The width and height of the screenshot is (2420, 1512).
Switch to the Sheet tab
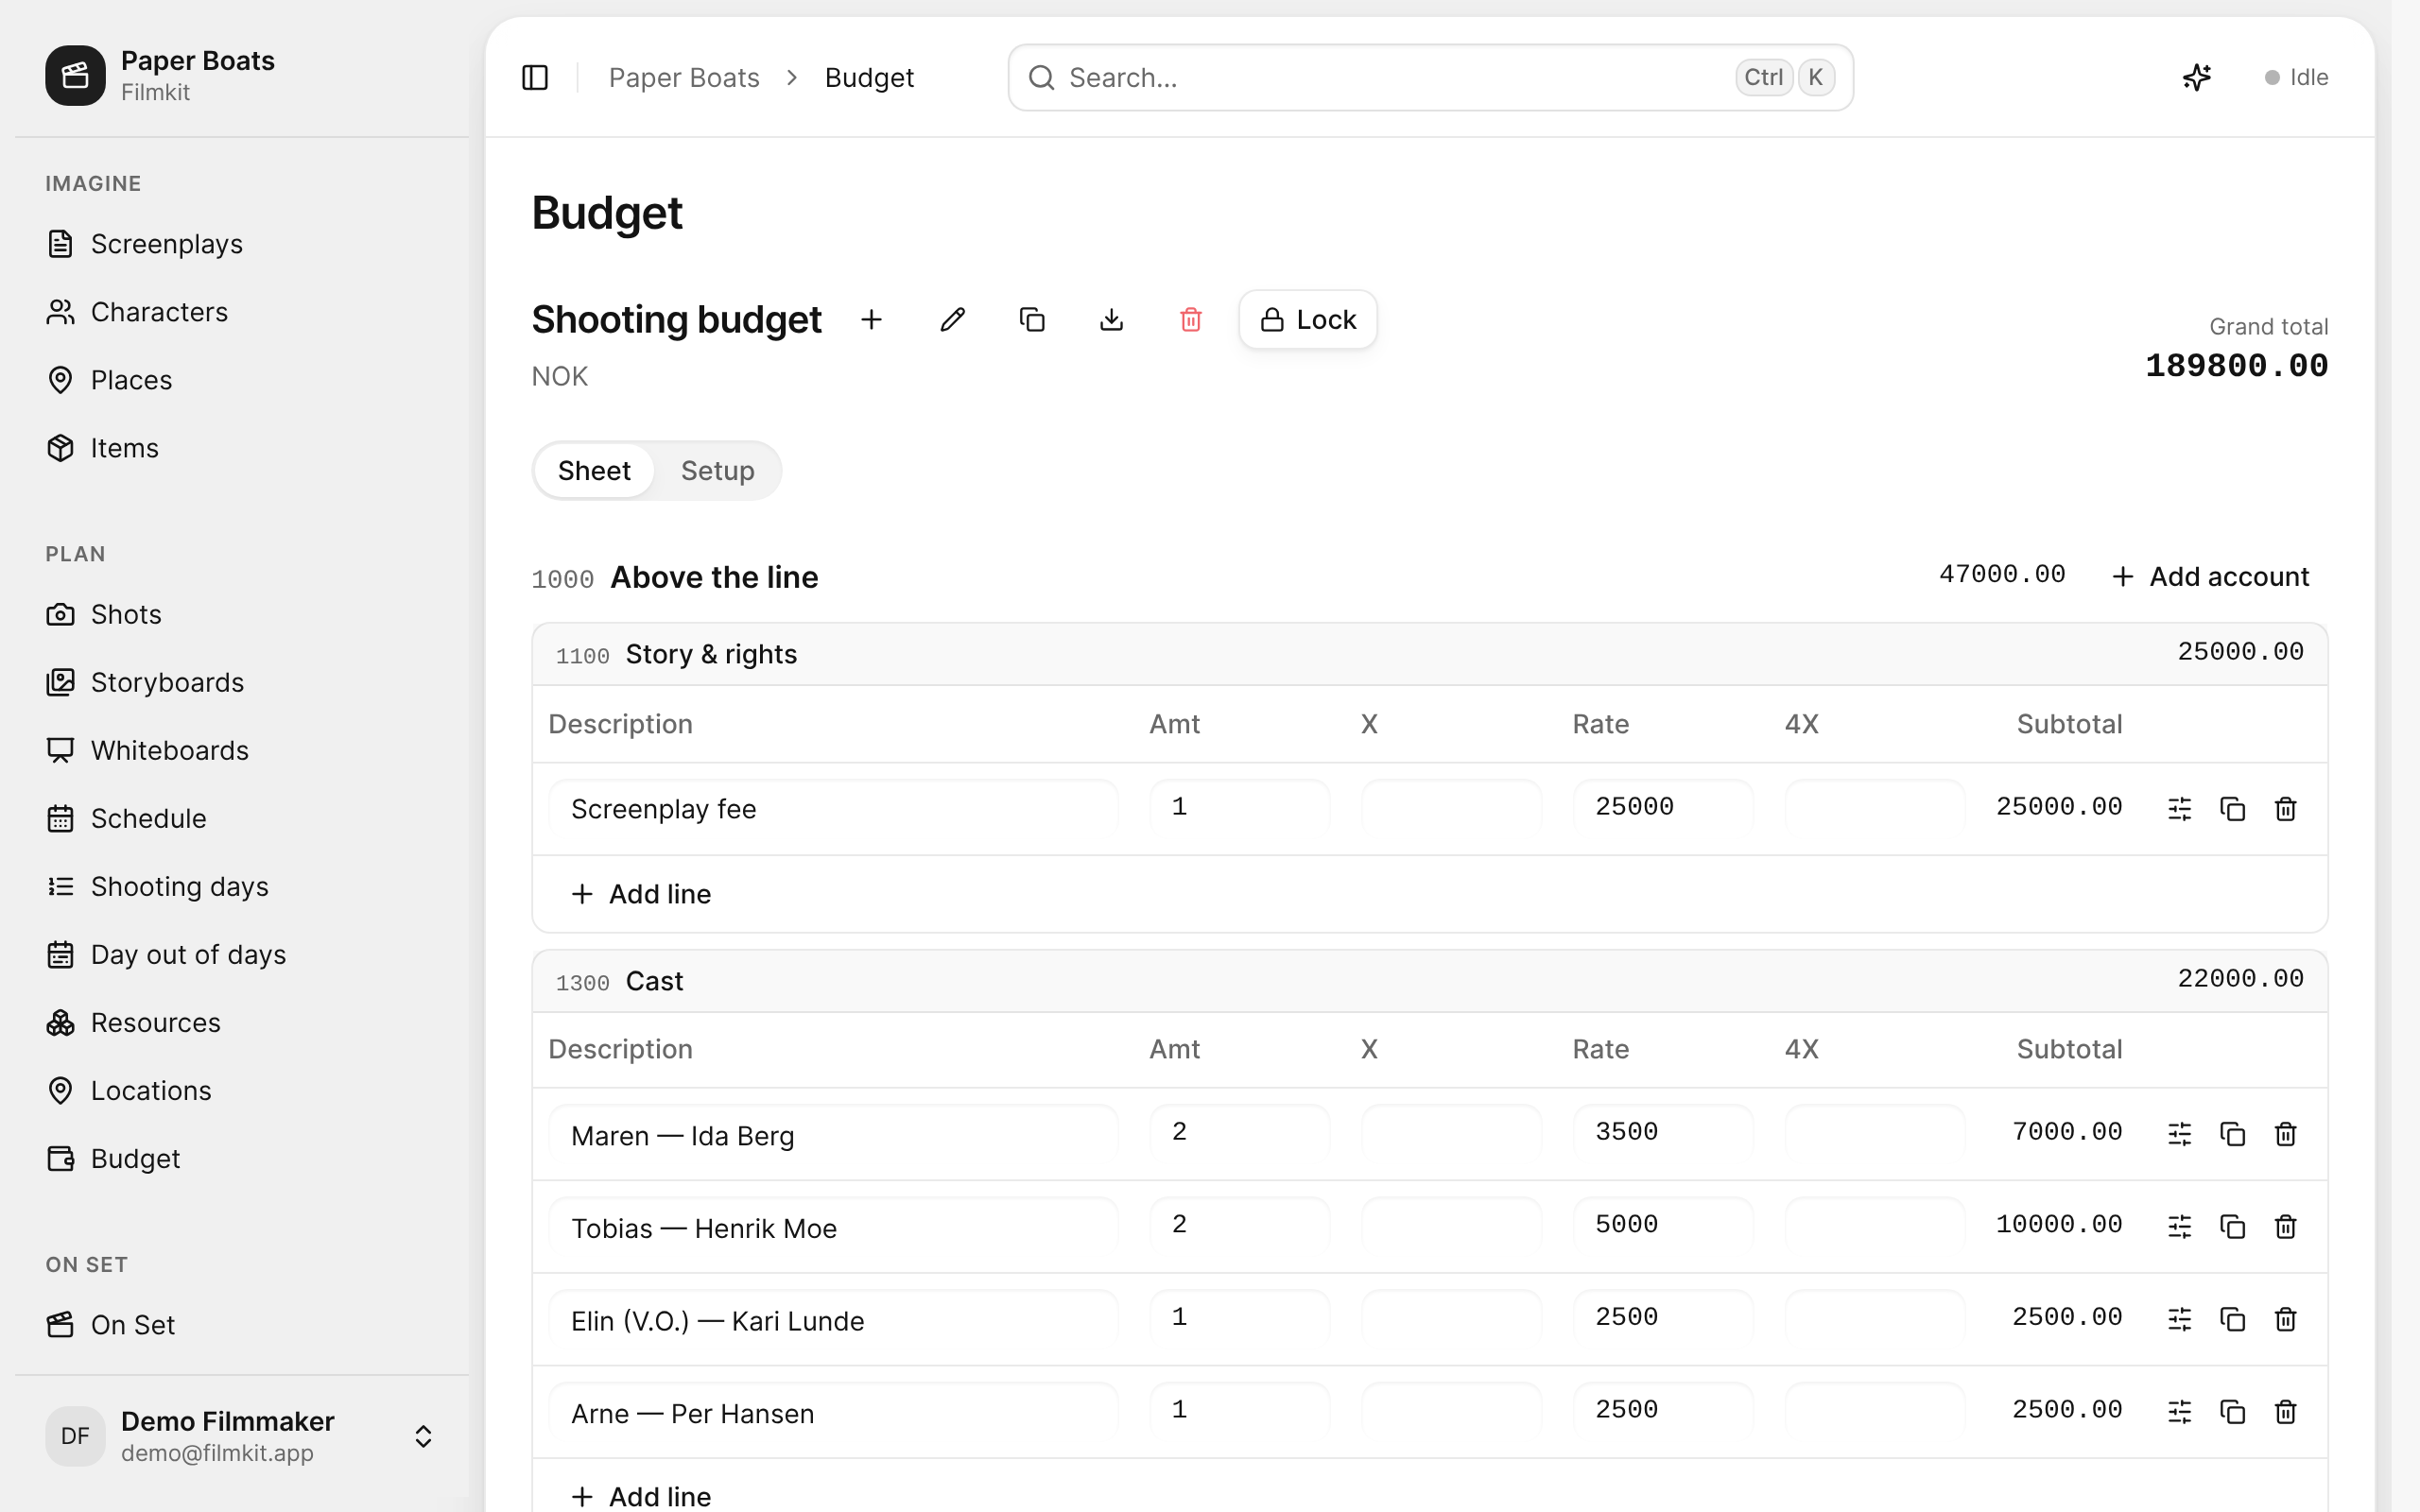coord(594,470)
